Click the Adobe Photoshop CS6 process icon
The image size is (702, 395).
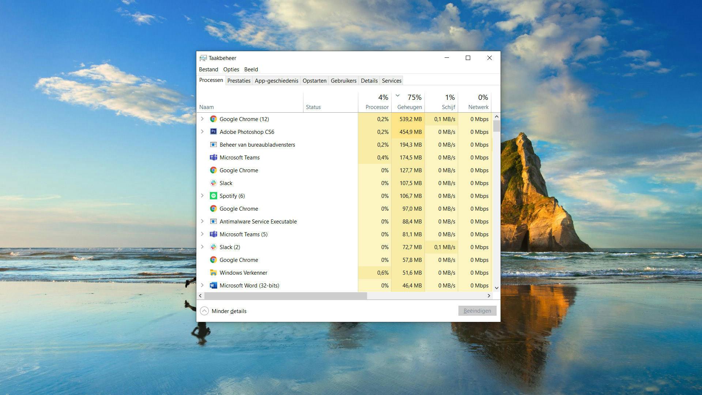213,132
